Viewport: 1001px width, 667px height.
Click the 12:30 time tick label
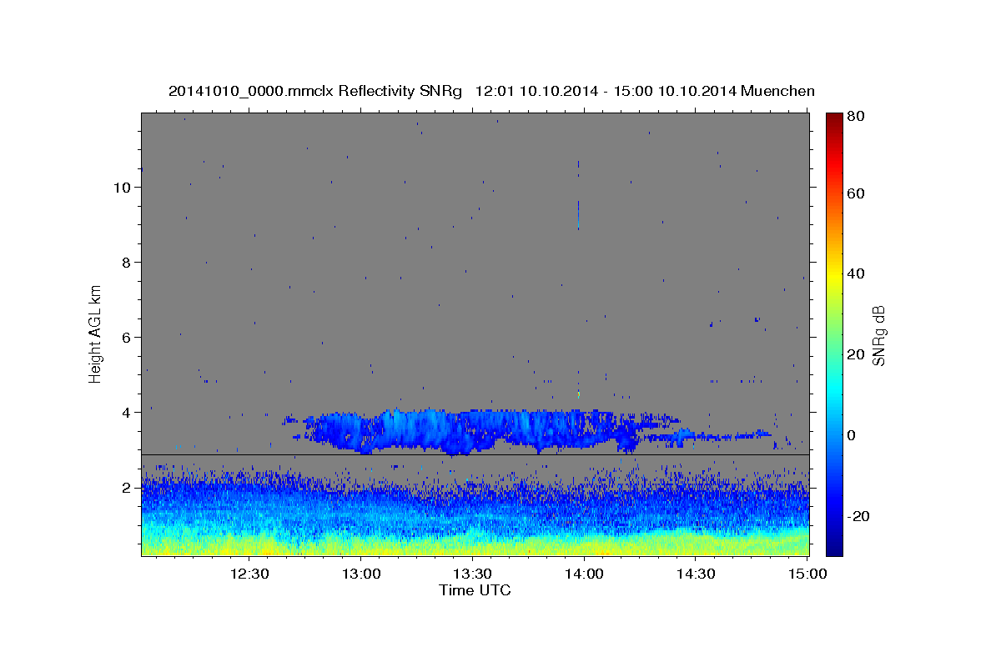[x=249, y=574]
